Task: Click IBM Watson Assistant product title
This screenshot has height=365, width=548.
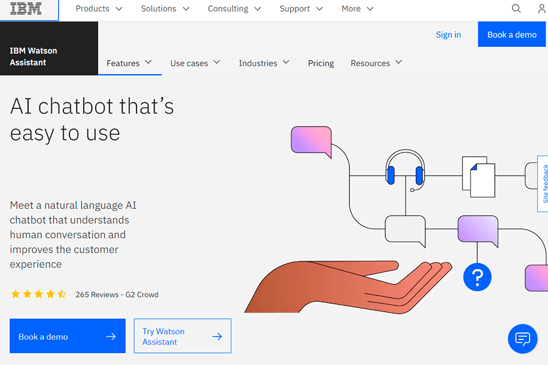Action: [33, 56]
